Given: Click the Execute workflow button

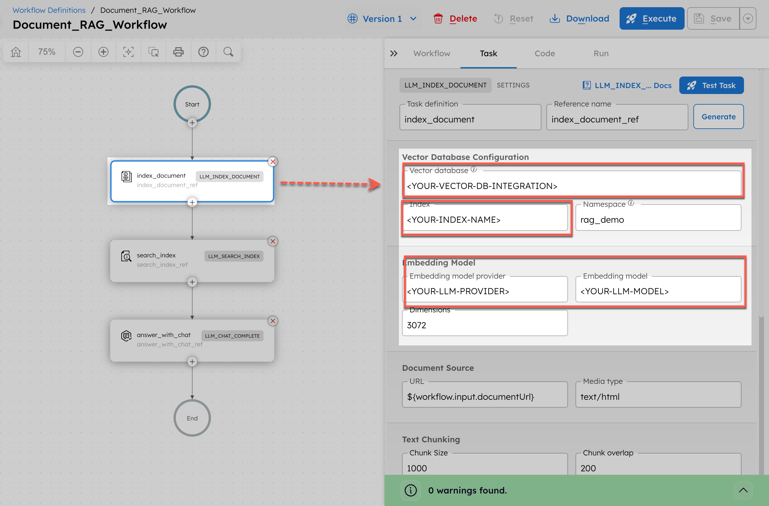Looking at the screenshot, I should (x=652, y=18).
